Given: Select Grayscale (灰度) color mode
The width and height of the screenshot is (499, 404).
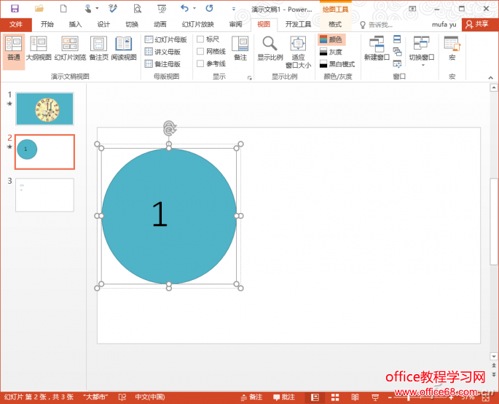Looking at the screenshot, I should click(x=331, y=52).
